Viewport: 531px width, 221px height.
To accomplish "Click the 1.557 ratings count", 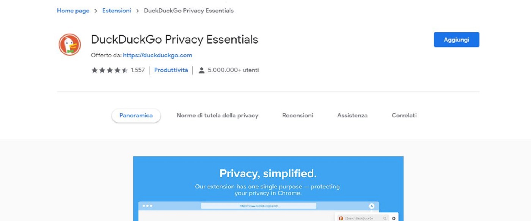I will [x=138, y=70].
